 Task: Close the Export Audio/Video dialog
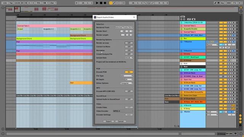(x=134, y=17)
